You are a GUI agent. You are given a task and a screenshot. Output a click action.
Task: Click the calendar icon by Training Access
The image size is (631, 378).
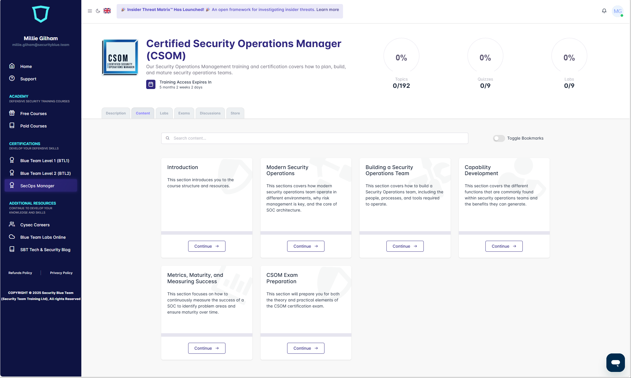tap(151, 84)
